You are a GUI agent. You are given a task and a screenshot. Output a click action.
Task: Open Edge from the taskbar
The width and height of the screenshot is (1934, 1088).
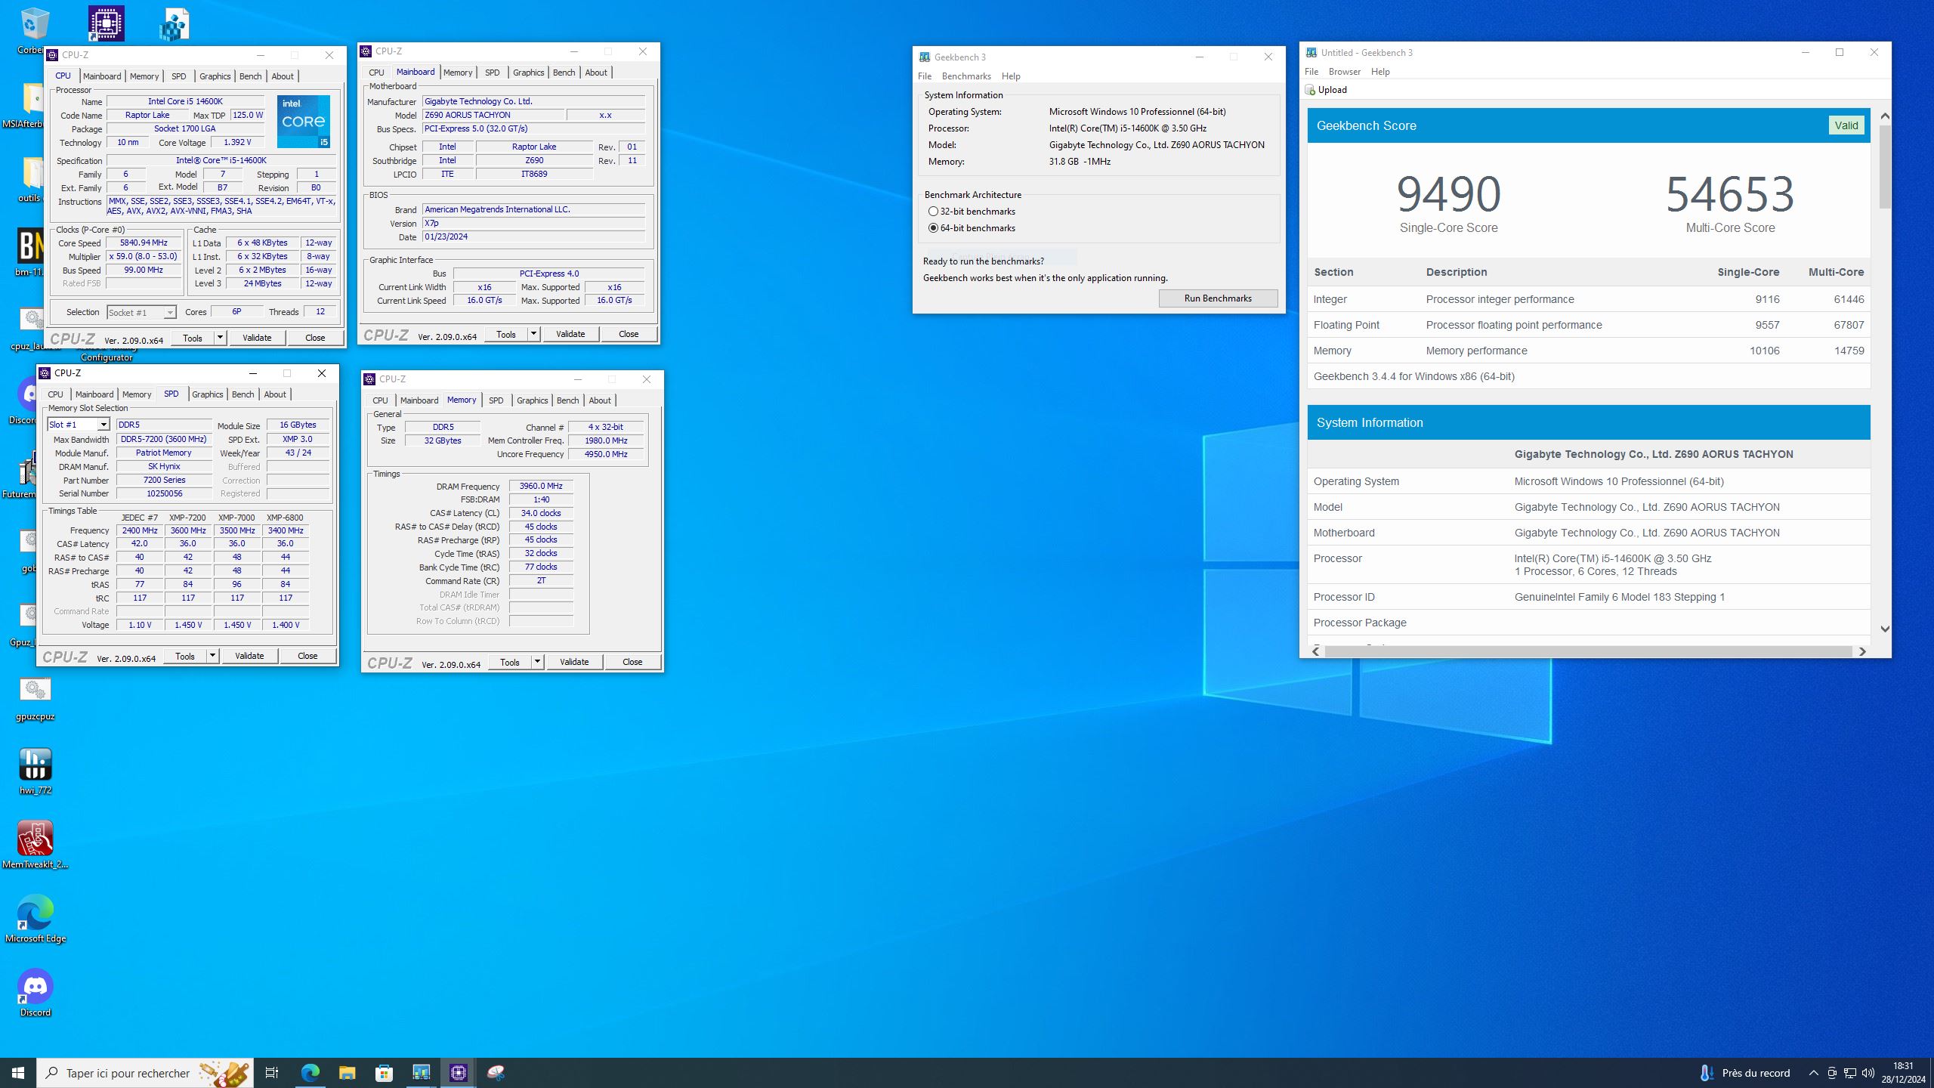point(310,1073)
